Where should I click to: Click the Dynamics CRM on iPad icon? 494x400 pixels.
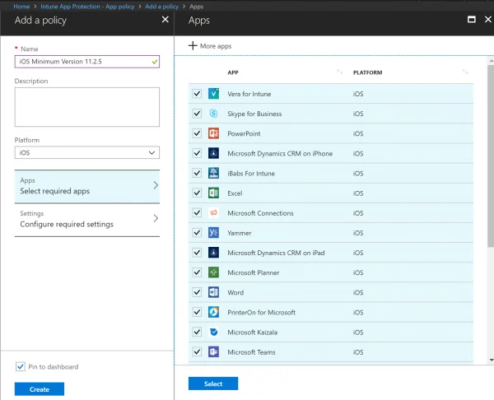tap(213, 253)
